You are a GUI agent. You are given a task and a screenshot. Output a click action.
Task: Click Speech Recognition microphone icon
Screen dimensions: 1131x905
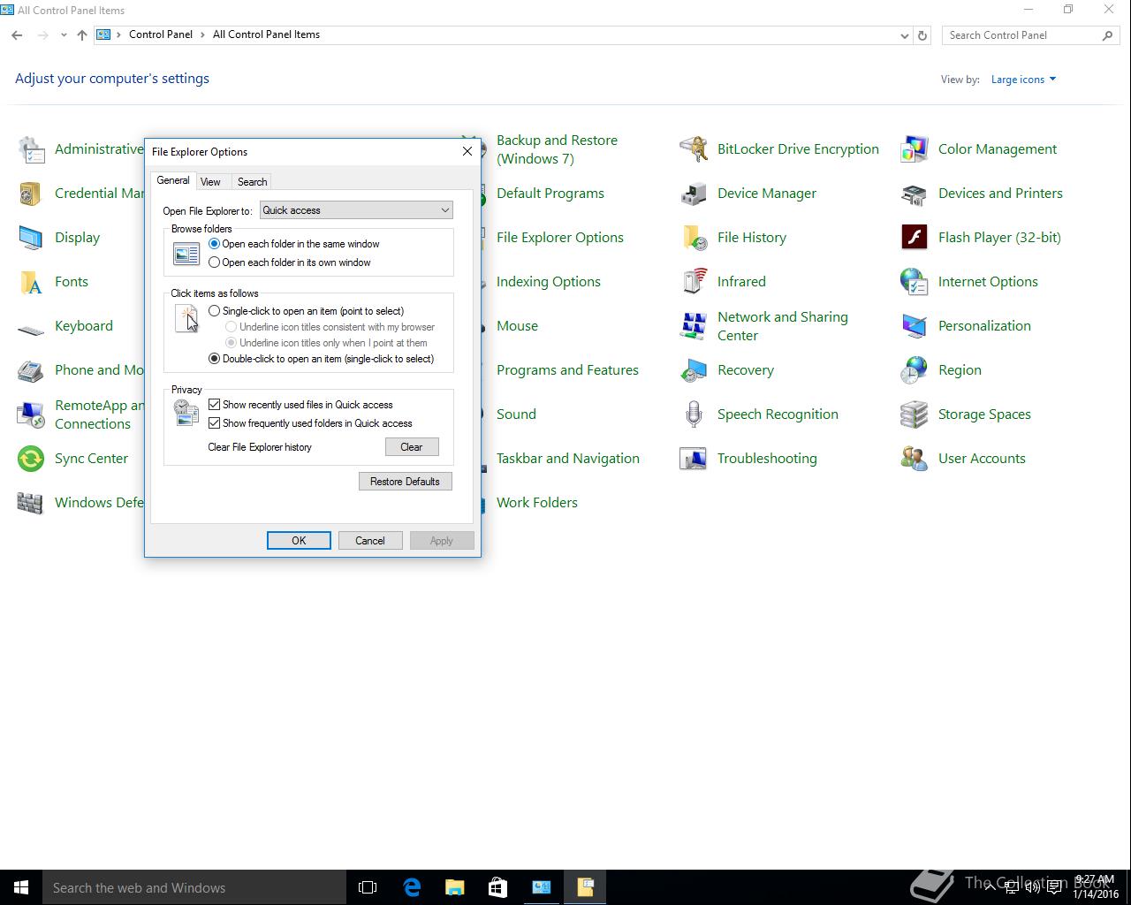pyautogui.click(x=694, y=414)
